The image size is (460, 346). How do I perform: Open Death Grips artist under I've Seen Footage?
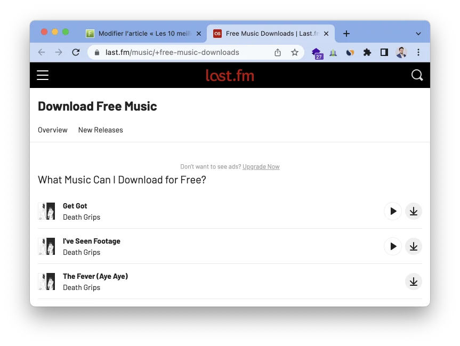point(82,252)
